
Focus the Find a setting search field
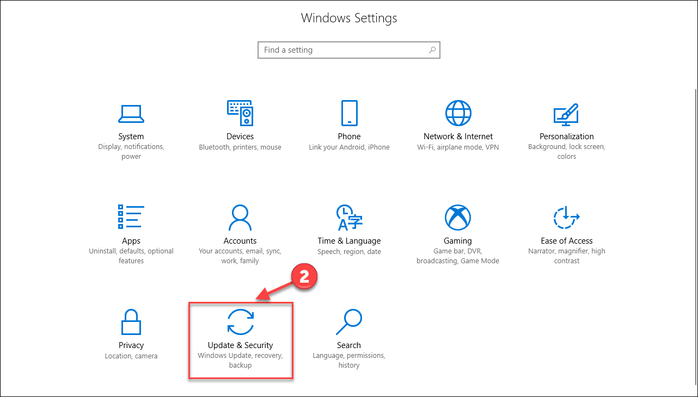pos(349,50)
